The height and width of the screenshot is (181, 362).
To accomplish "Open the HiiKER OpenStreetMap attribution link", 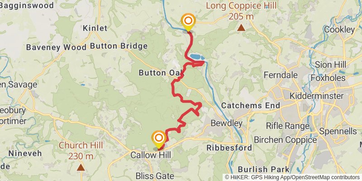I will 292,177.
